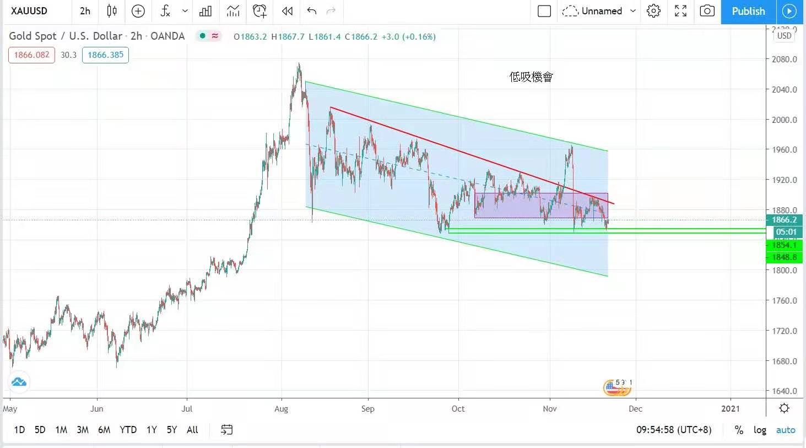Toggle the log scale option

click(760, 430)
